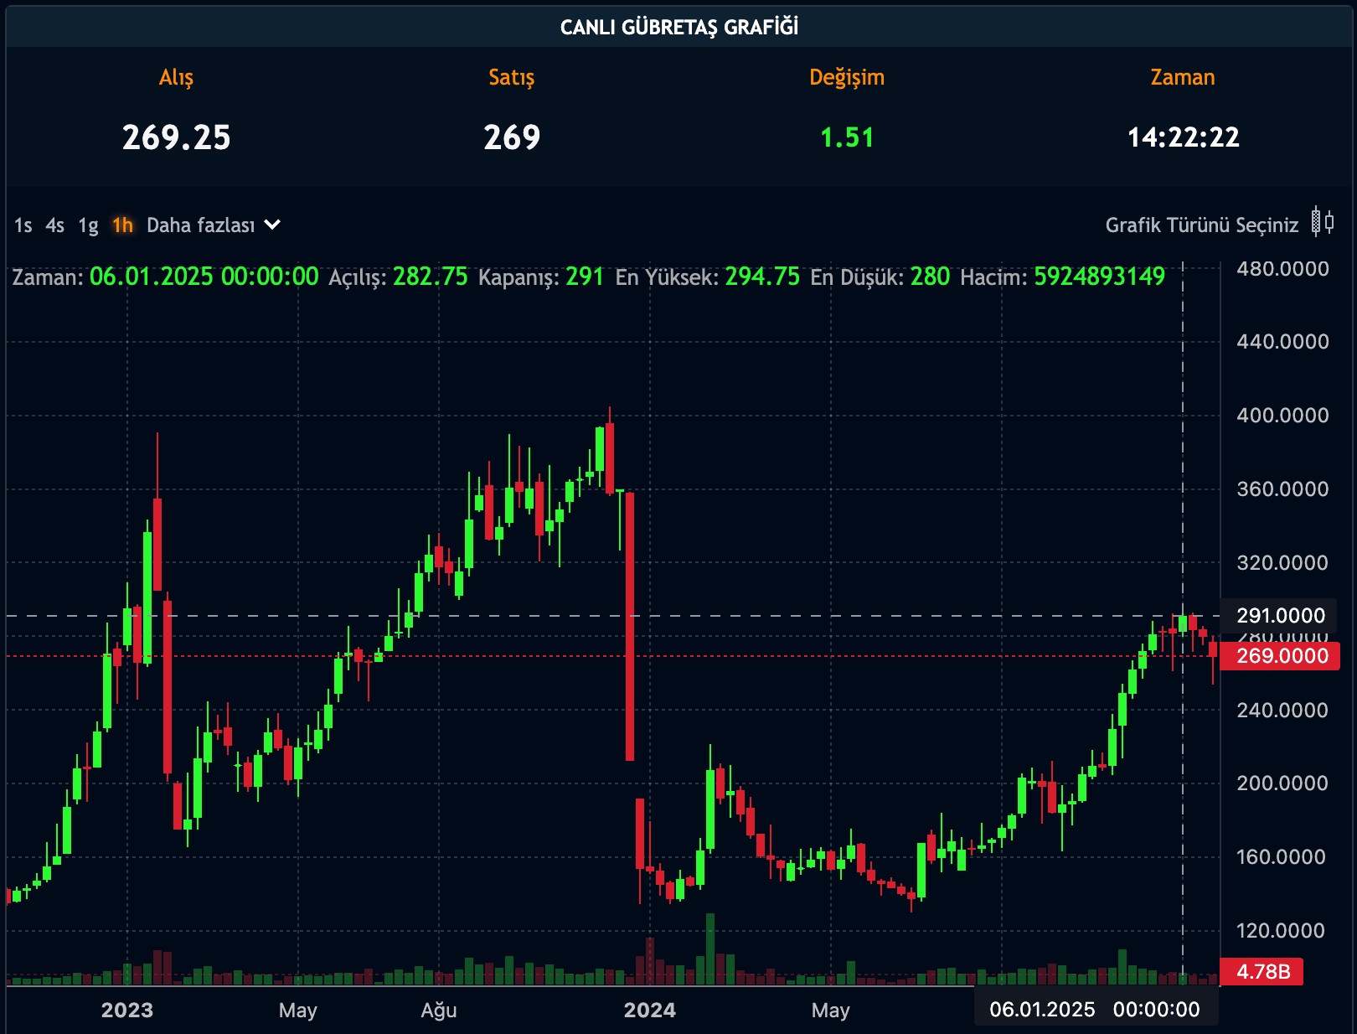
Task: Click the Ağu time axis label
Action: click(x=439, y=1011)
